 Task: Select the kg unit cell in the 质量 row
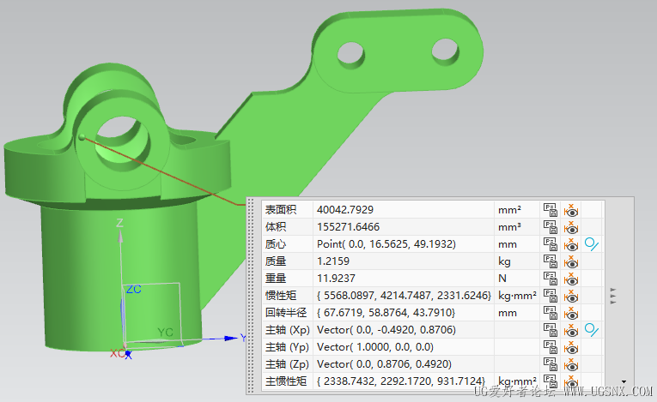click(x=517, y=261)
